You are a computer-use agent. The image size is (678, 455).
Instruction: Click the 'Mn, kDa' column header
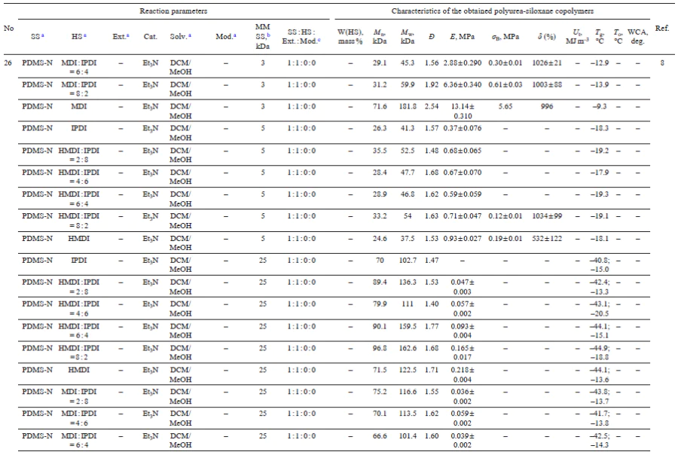[x=380, y=37]
